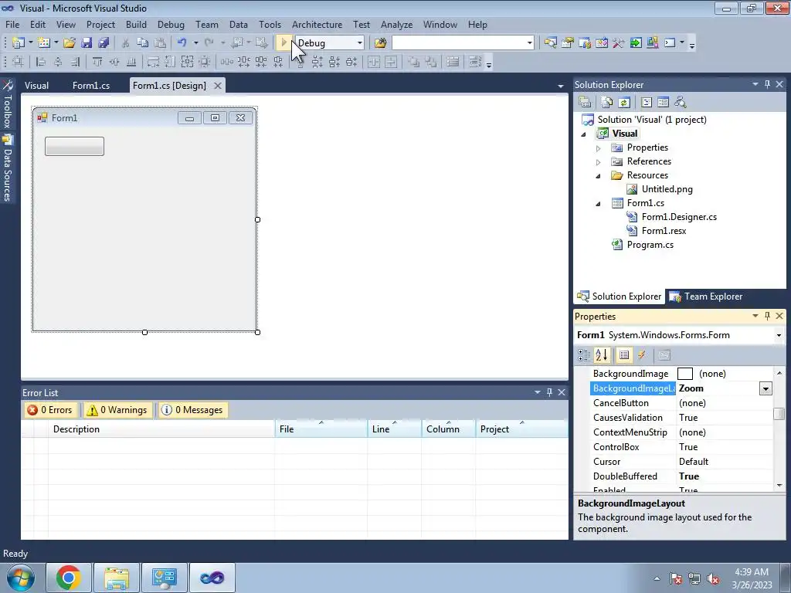This screenshot has height=593, width=791.
Task: Click the Undo arrow icon
Action: 182,43
